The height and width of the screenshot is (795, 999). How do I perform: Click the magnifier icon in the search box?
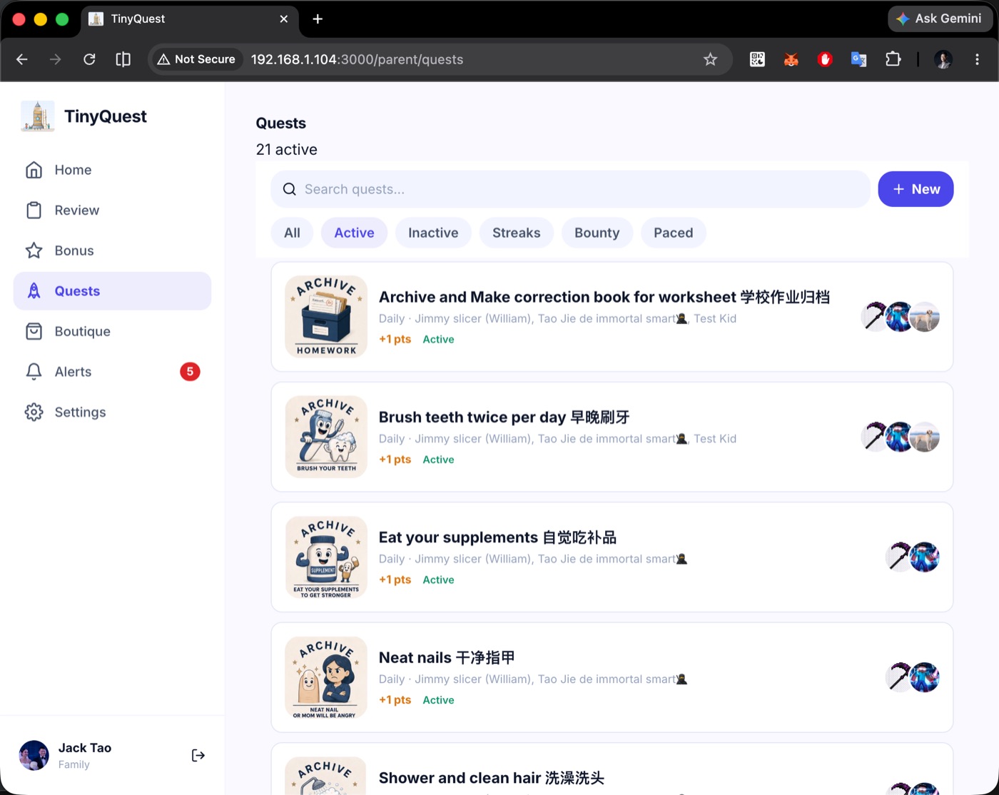click(289, 189)
